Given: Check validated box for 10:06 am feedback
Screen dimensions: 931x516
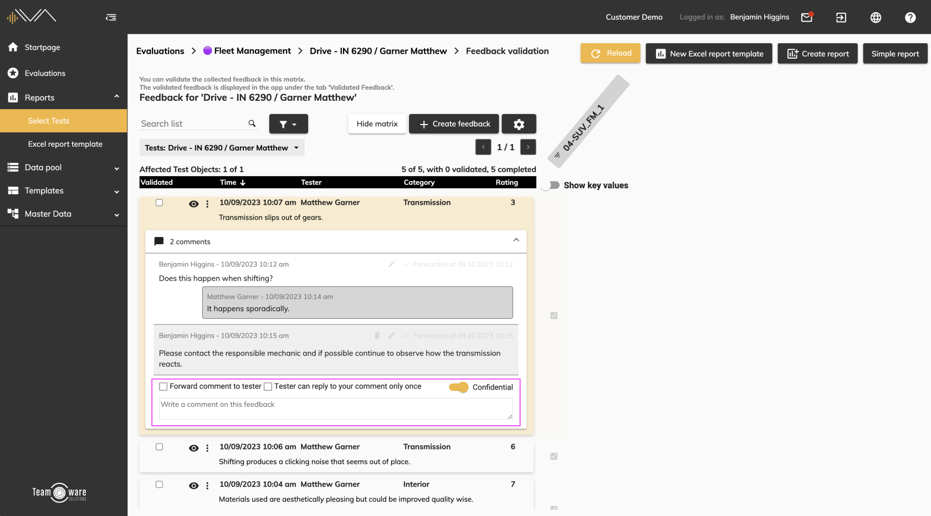Looking at the screenshot, I should [x=159, y=447].
